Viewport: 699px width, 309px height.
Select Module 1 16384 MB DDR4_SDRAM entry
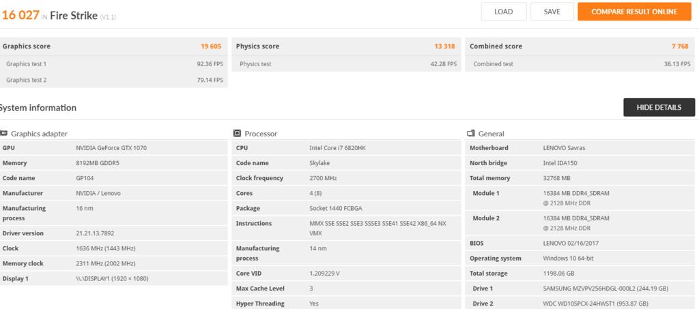576,198
